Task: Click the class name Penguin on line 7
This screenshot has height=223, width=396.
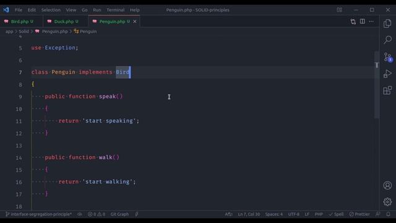Action: [x=63, y=72]
